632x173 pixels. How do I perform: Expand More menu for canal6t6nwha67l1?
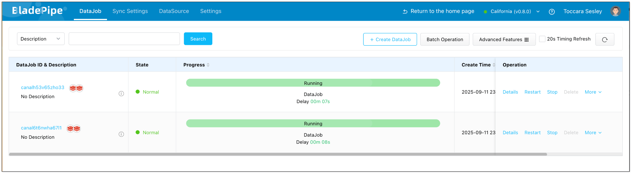coord(593,133)
